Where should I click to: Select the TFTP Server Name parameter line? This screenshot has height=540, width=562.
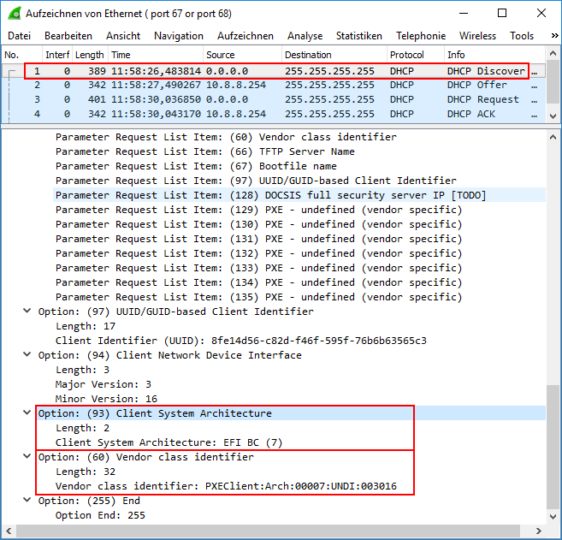coord(205,151)
